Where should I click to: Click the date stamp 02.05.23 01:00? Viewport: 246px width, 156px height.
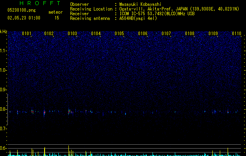point(24,18)
